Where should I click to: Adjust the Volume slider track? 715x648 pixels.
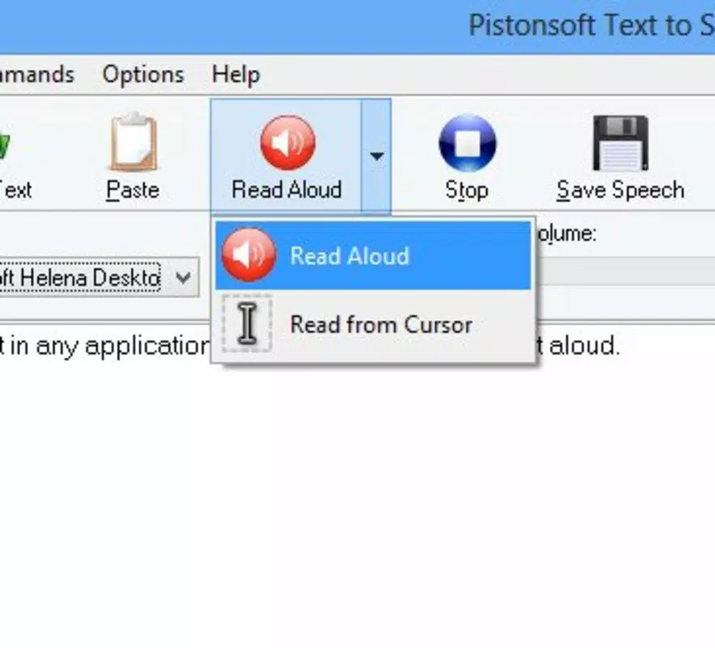[626, 271]
